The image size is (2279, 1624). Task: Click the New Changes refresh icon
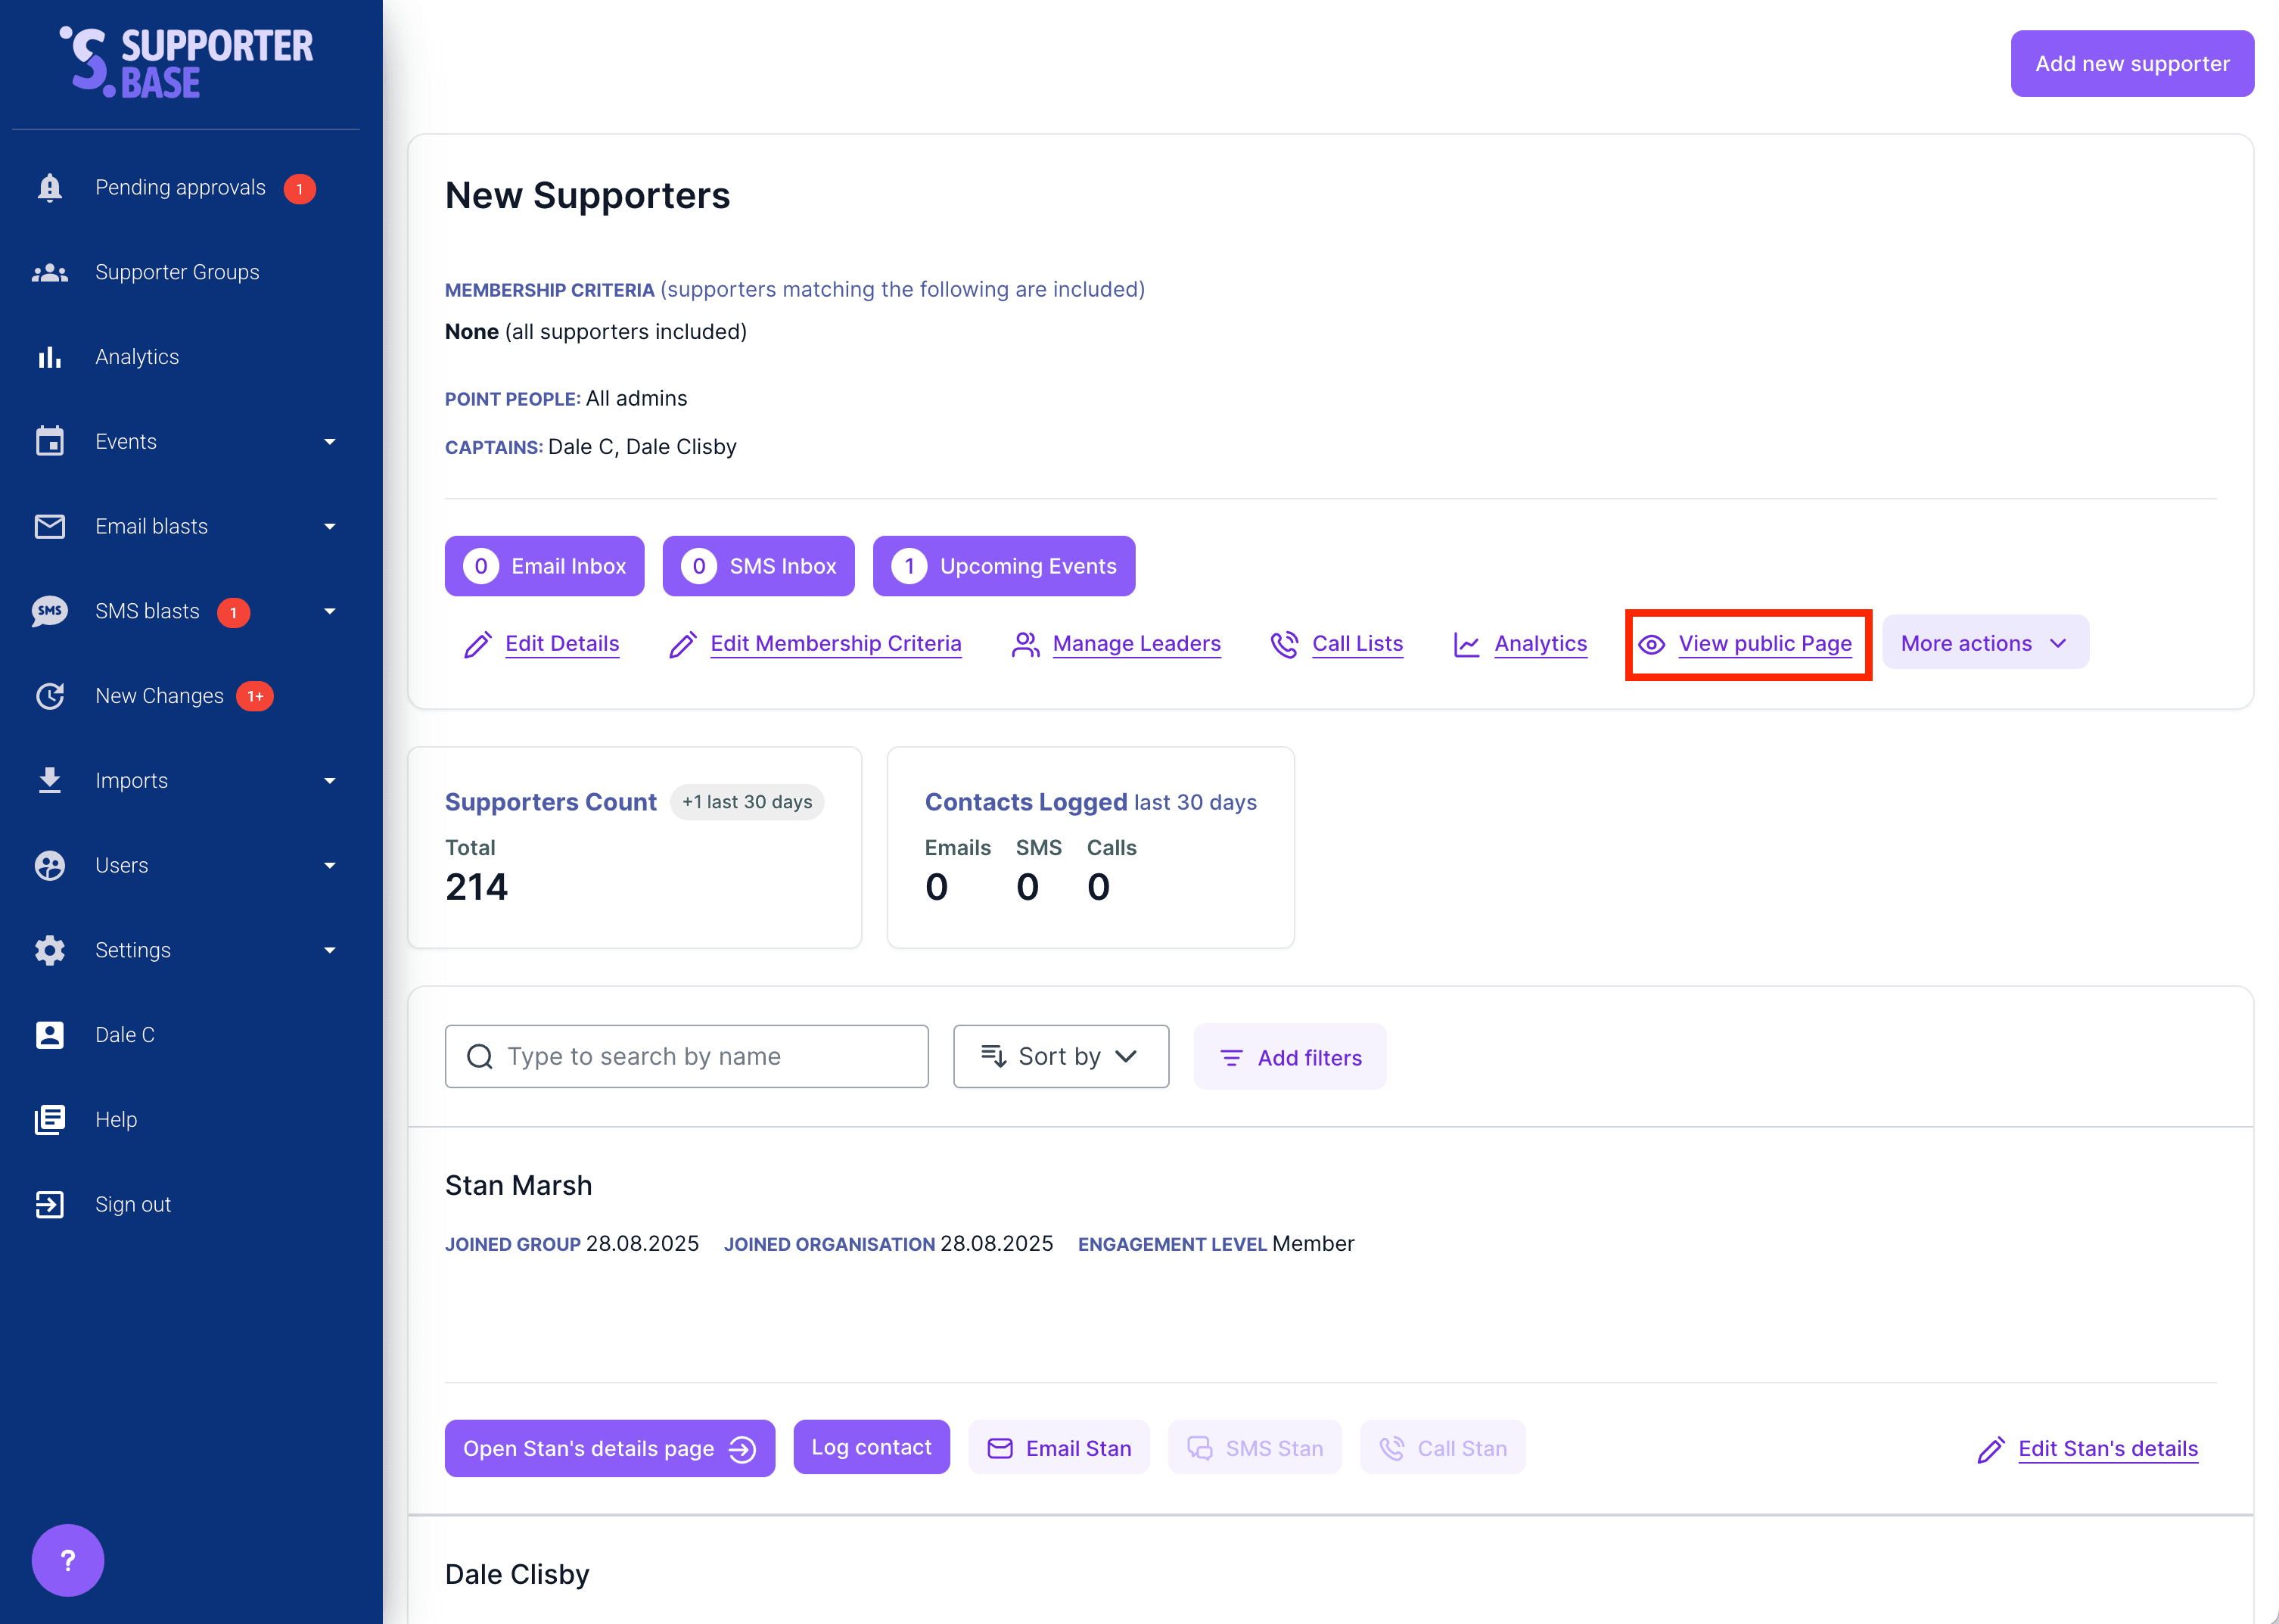pos(49,696)
